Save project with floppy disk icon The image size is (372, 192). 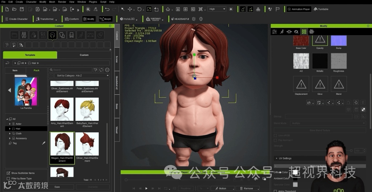pyautogui.click(x=22, y=9)
